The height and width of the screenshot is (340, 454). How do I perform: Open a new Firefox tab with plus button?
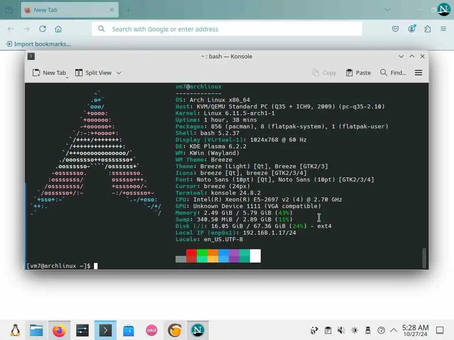[128, 10]
